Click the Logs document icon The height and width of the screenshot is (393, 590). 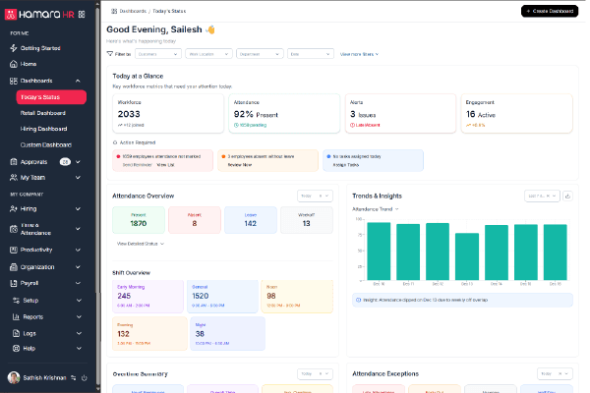16,333
